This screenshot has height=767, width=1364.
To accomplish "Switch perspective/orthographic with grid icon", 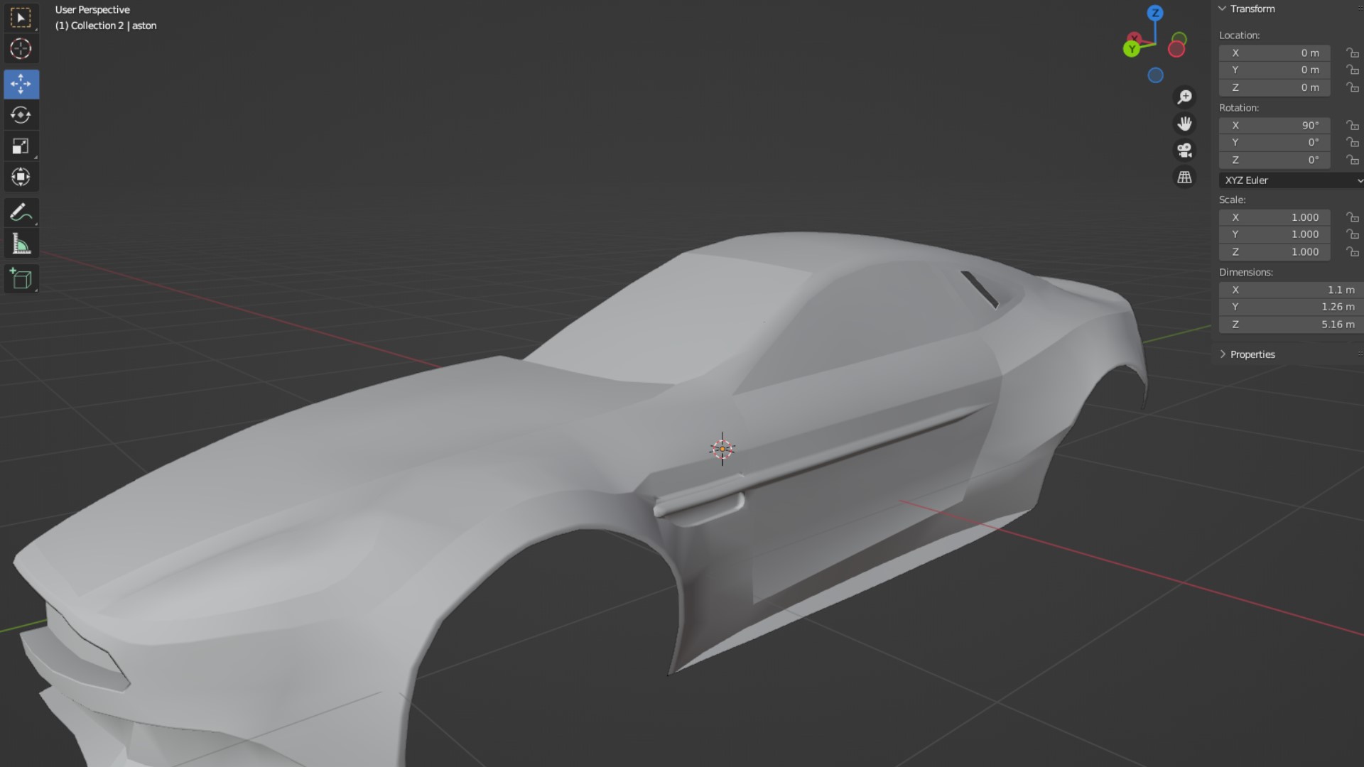I will point(1184,178).
